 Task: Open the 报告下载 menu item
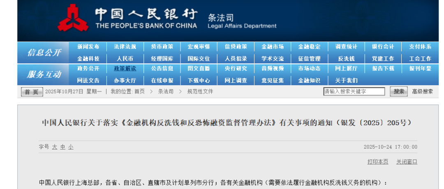(x=383, y=68)
